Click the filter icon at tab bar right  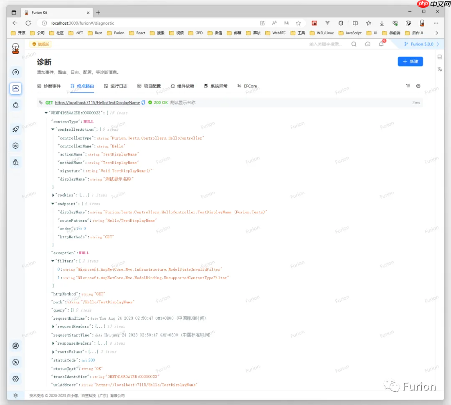point(408,86)
